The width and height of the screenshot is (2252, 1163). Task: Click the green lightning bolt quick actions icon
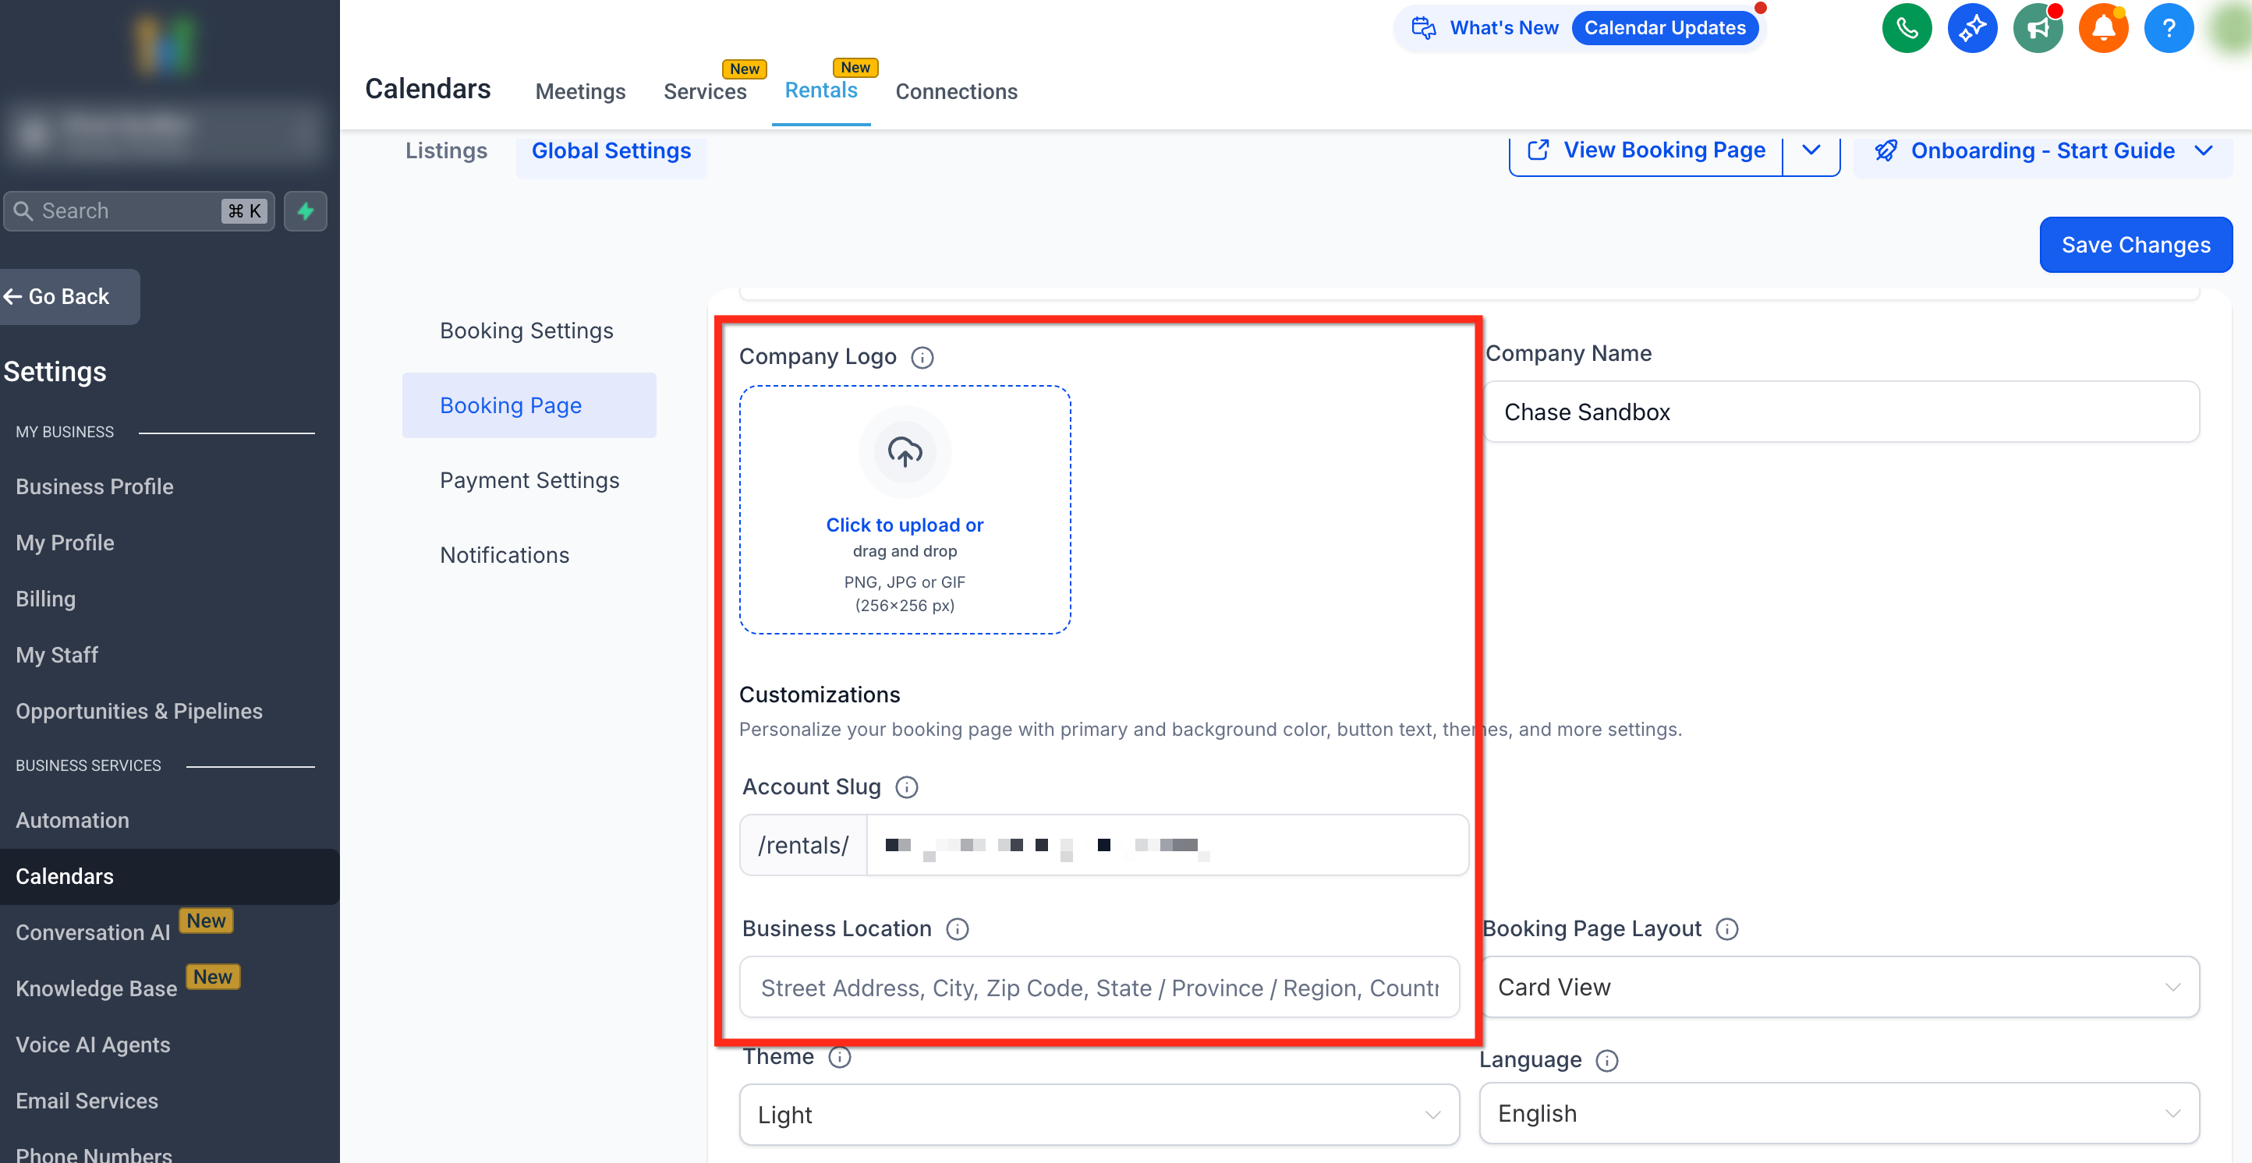click(x=305, y=210)
